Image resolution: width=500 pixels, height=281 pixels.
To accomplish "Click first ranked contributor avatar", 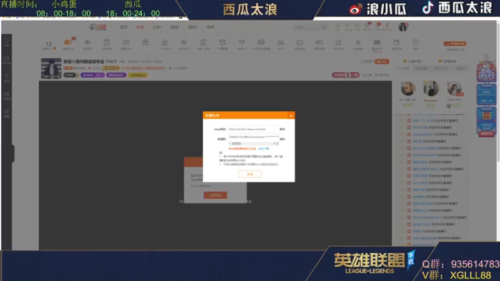I will 408,89.
